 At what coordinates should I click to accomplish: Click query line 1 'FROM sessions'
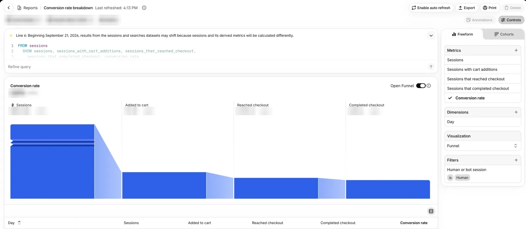33,46
